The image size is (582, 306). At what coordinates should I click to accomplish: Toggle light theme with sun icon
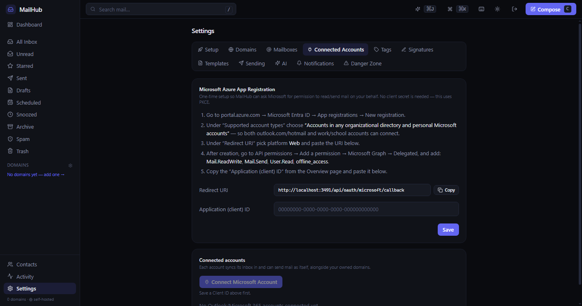click(497, 9)
